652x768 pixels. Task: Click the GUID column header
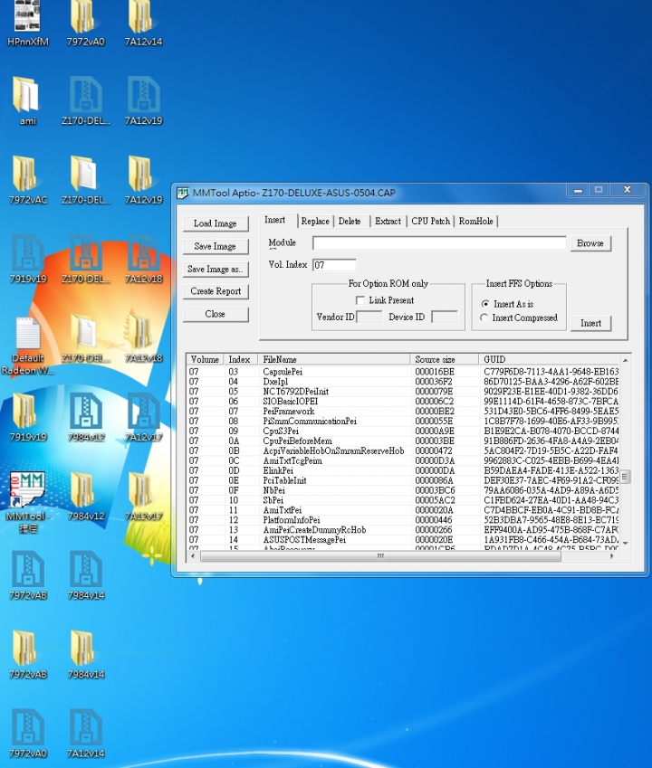[x=549, y=359]
